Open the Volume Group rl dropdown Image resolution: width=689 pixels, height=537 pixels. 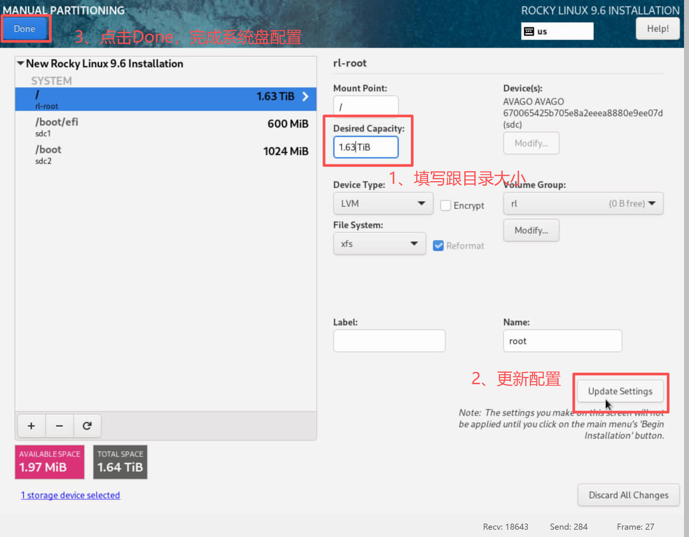tap(583, 204)
